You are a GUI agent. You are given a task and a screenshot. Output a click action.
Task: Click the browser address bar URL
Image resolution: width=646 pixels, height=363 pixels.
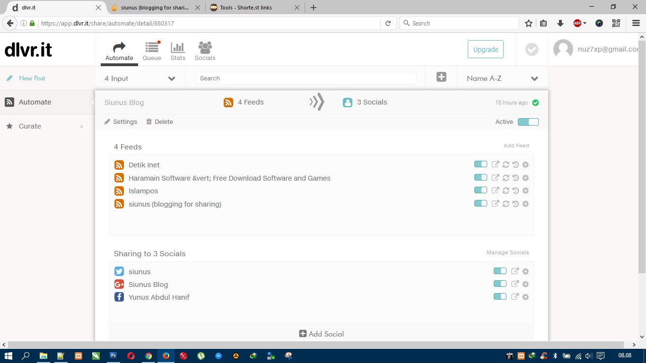pos(107,23)
